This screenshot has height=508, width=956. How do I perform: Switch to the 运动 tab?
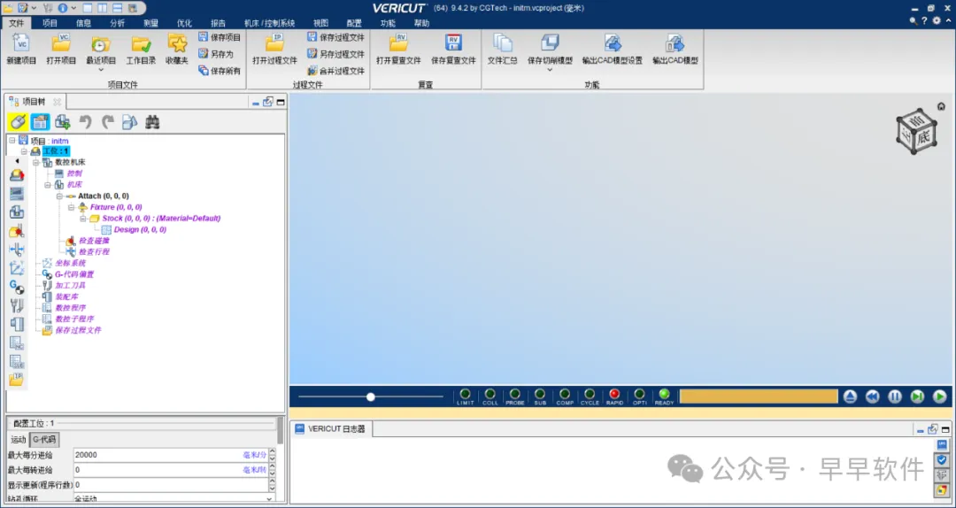tap(19, 439)
